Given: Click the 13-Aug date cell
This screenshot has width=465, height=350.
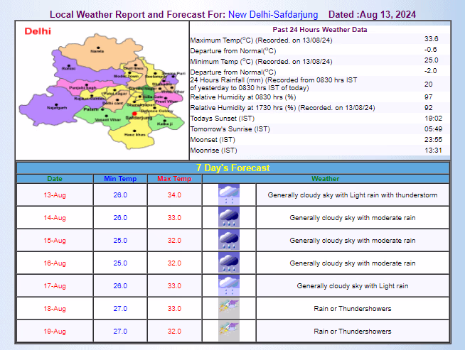Looking at the screenshot, I should click(55, 195).
